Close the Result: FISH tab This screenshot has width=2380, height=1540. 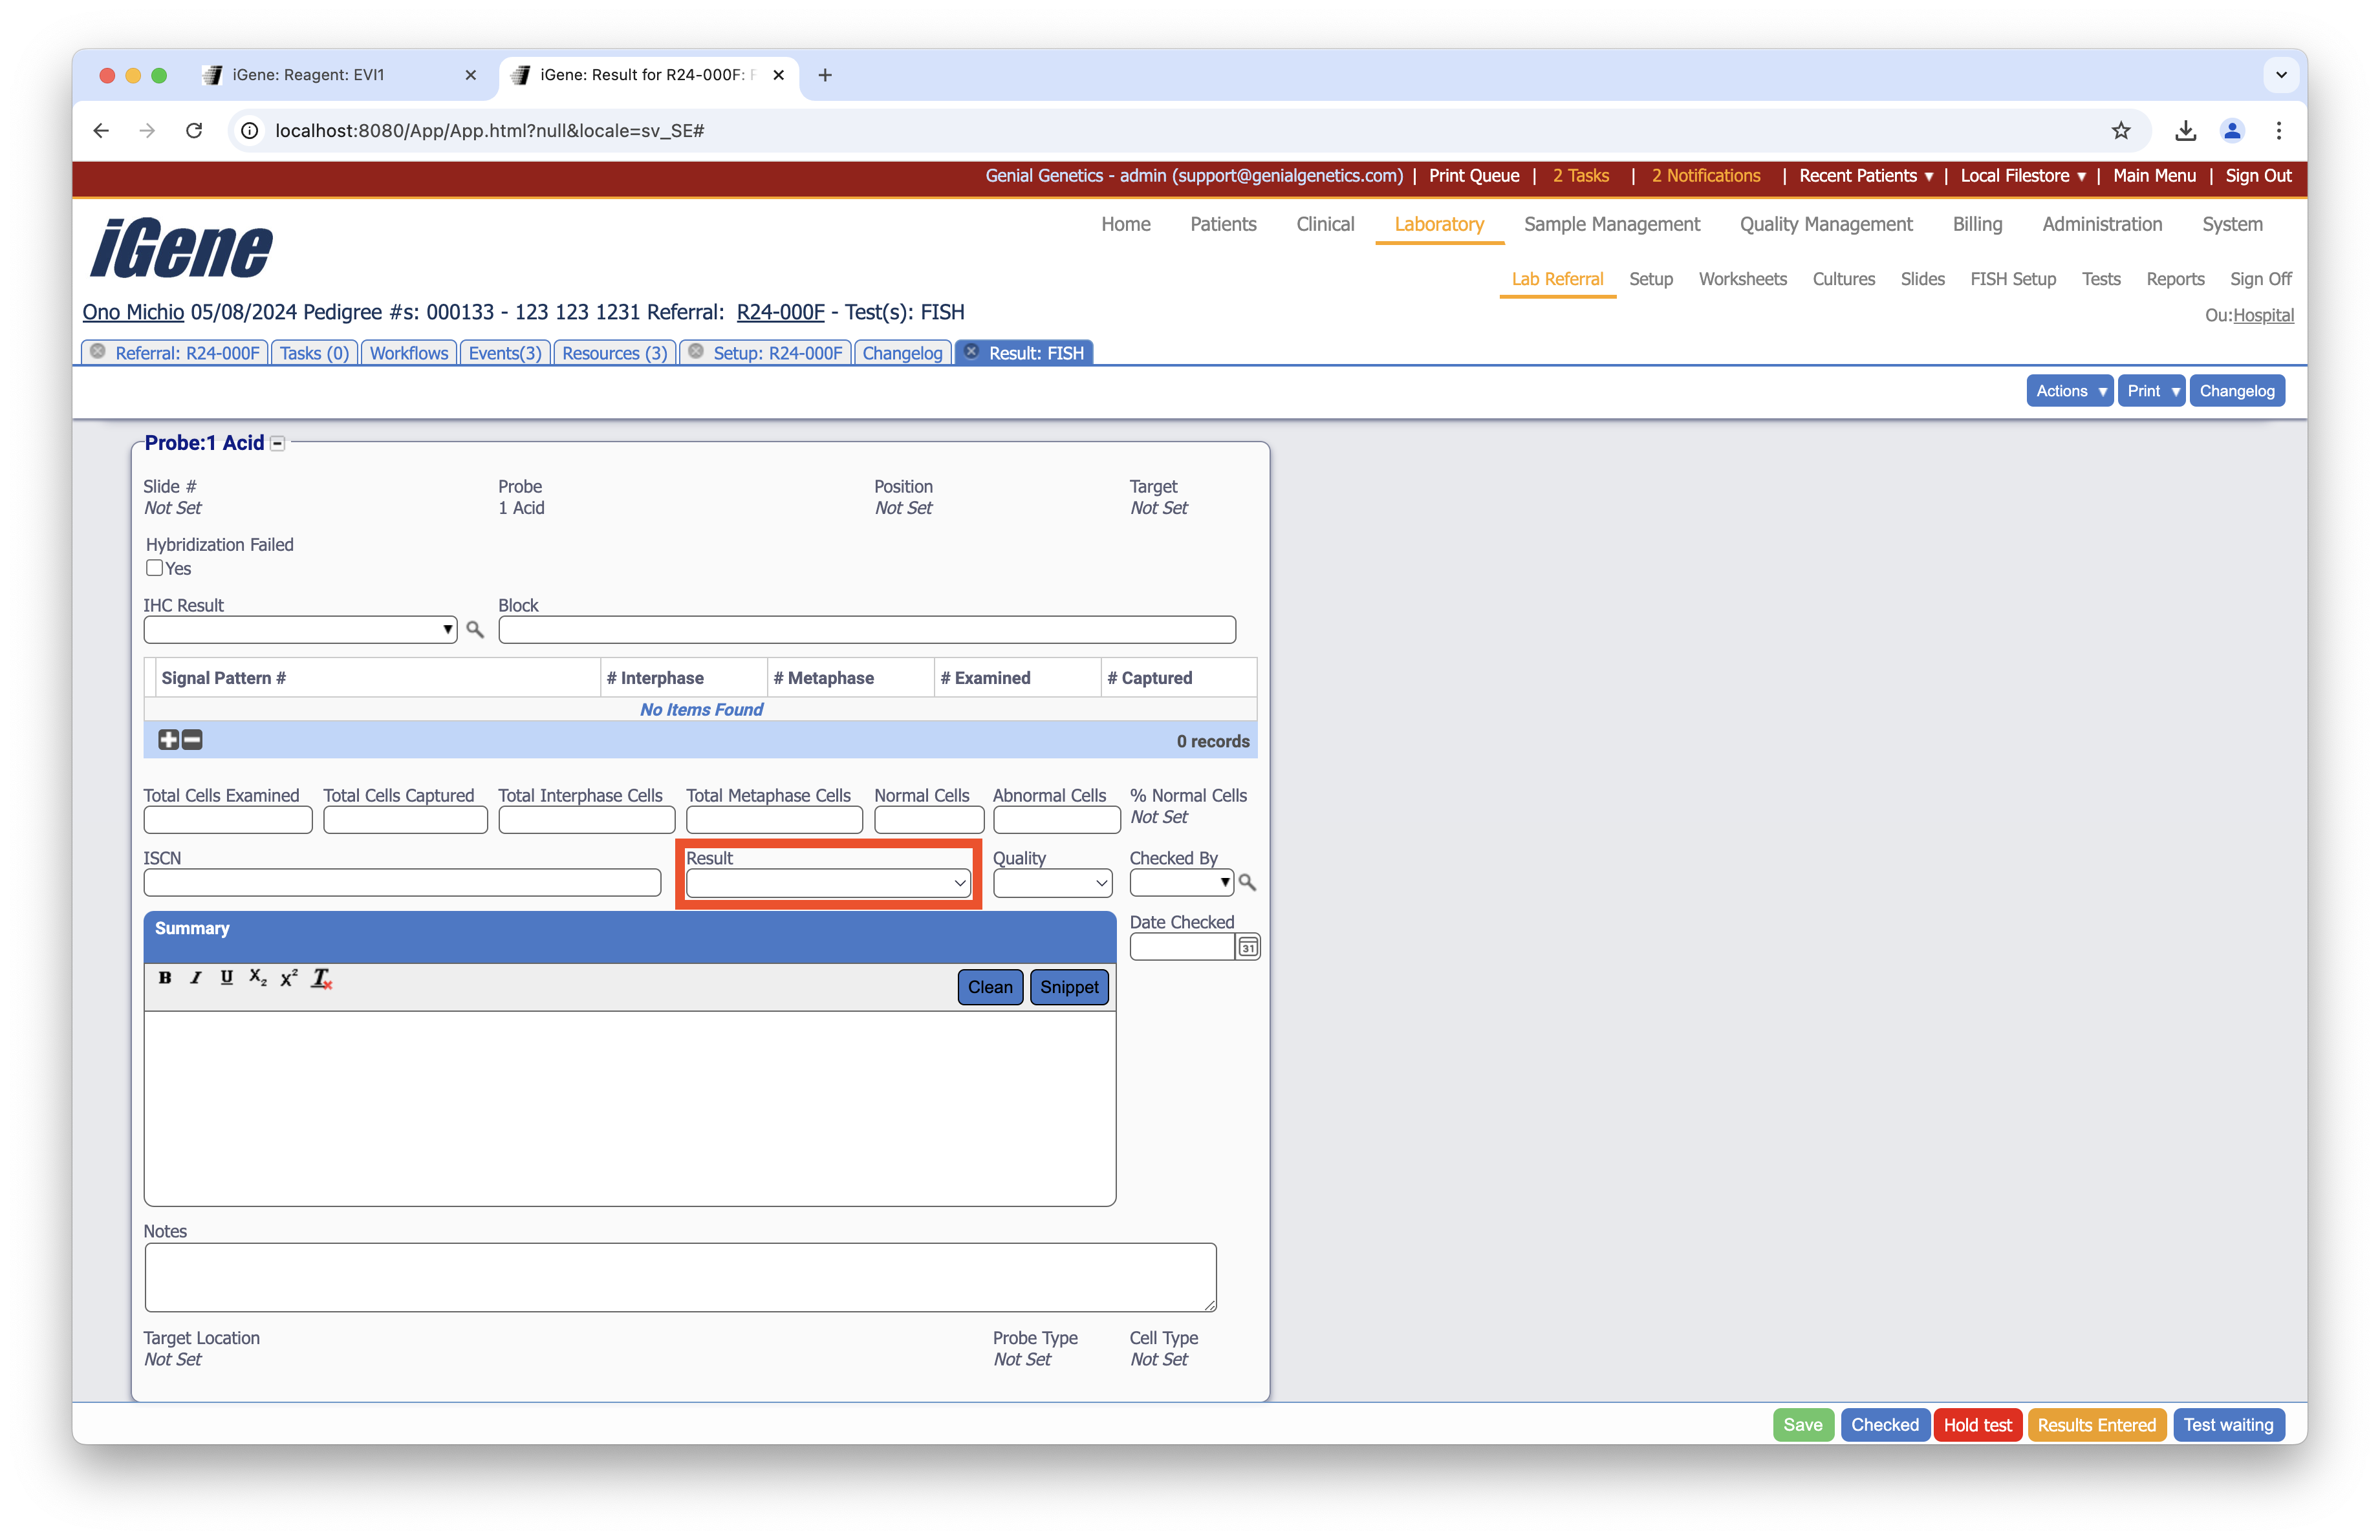click(970, 352)
